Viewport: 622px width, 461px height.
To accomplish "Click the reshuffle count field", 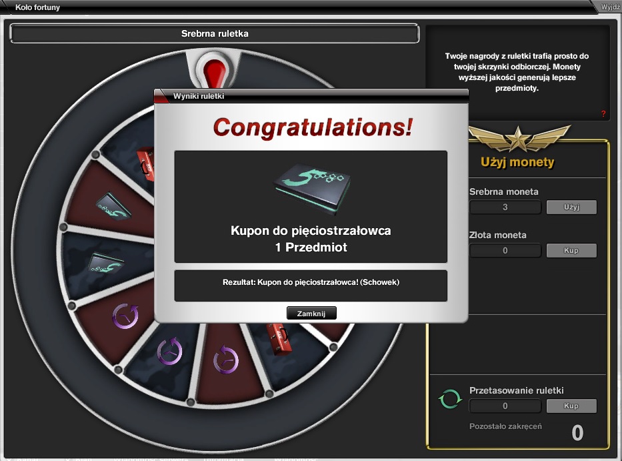I will tap(505, 406).
